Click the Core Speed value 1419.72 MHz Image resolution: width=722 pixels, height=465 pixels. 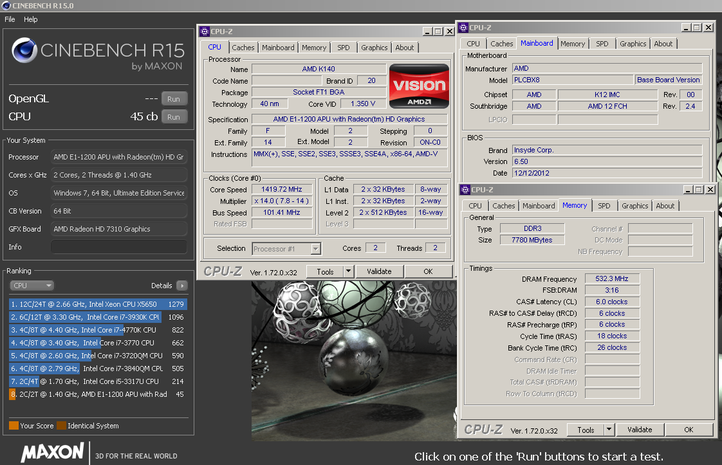coord(282,189)
